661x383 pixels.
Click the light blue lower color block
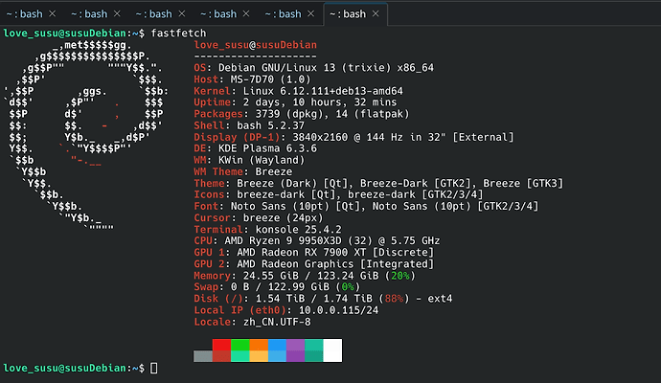click(278, 356)
